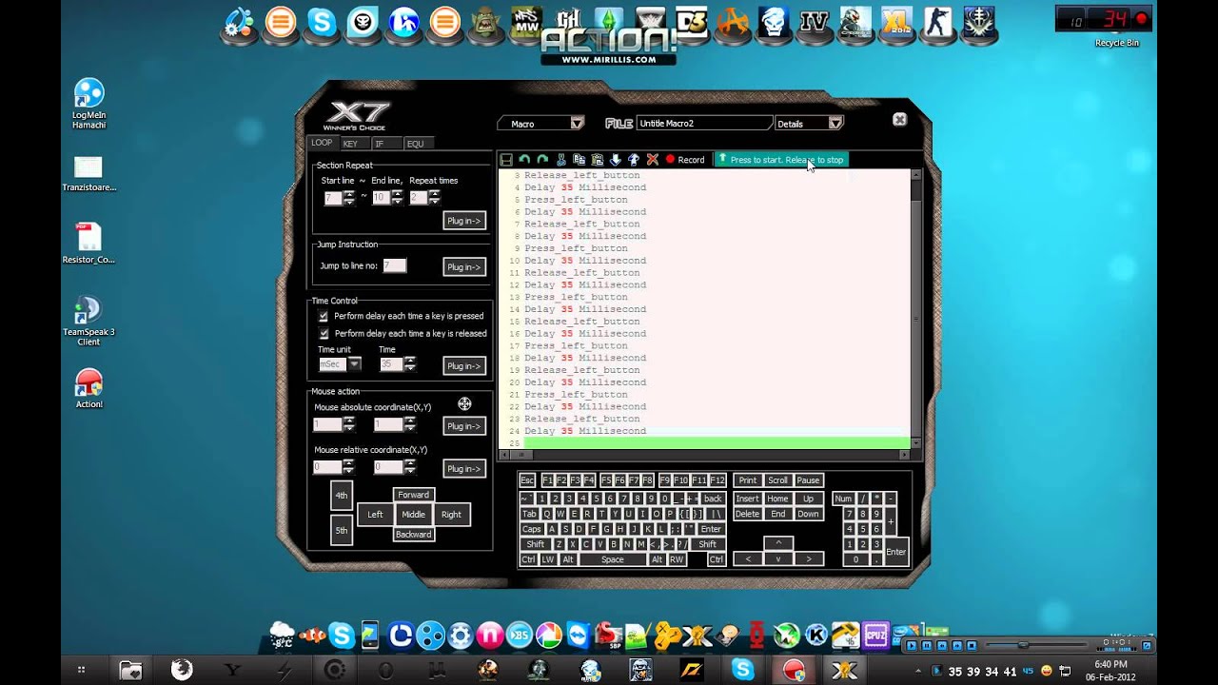Click 'Press to start. Release to stop' mode button

click(780, 160)
